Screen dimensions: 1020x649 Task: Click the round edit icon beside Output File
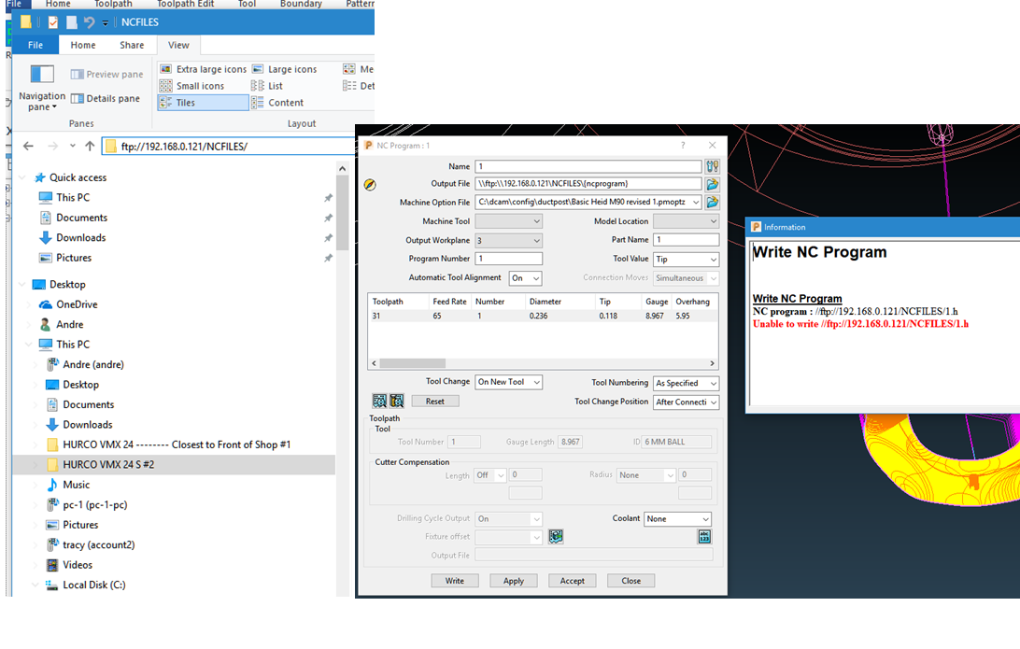pos(370,185)
